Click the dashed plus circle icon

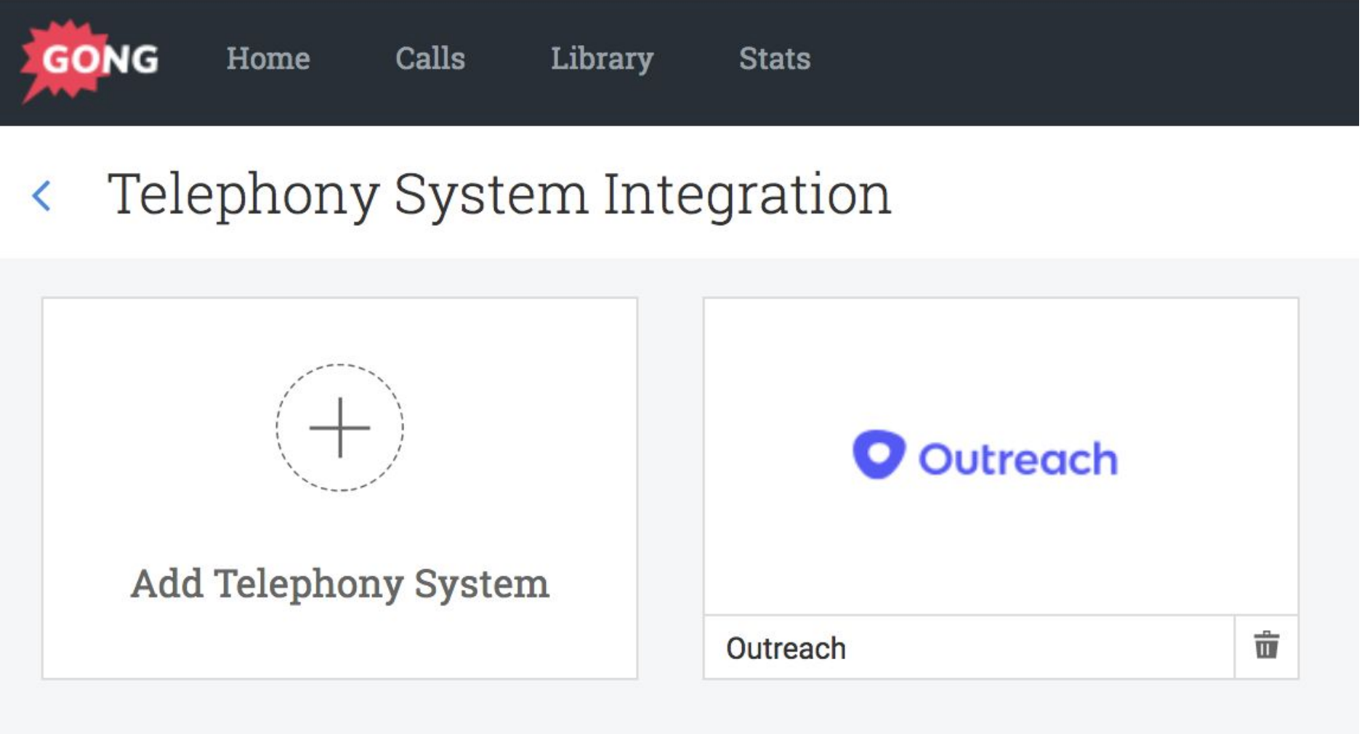pyautogui.click(x=339, y=427)
